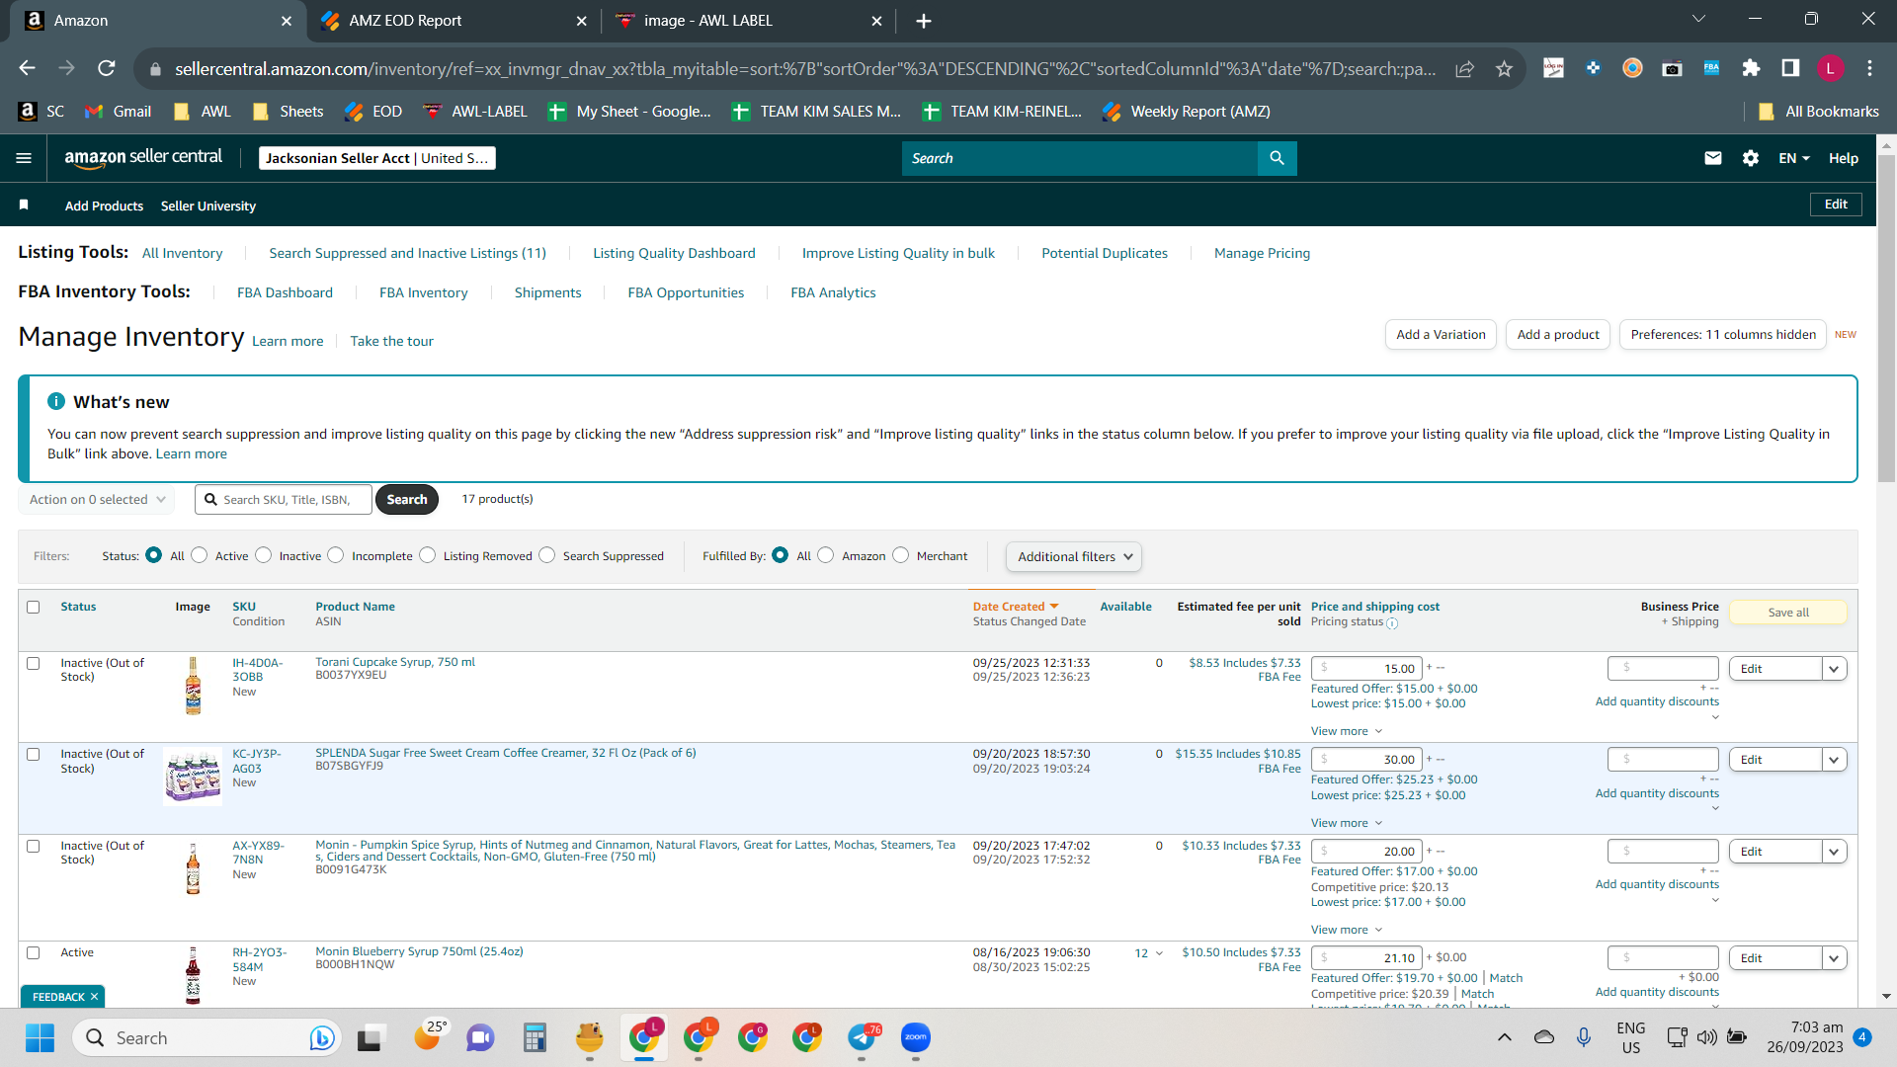
Task: Reload the page with the refresh icon
Action: (107, 68)
